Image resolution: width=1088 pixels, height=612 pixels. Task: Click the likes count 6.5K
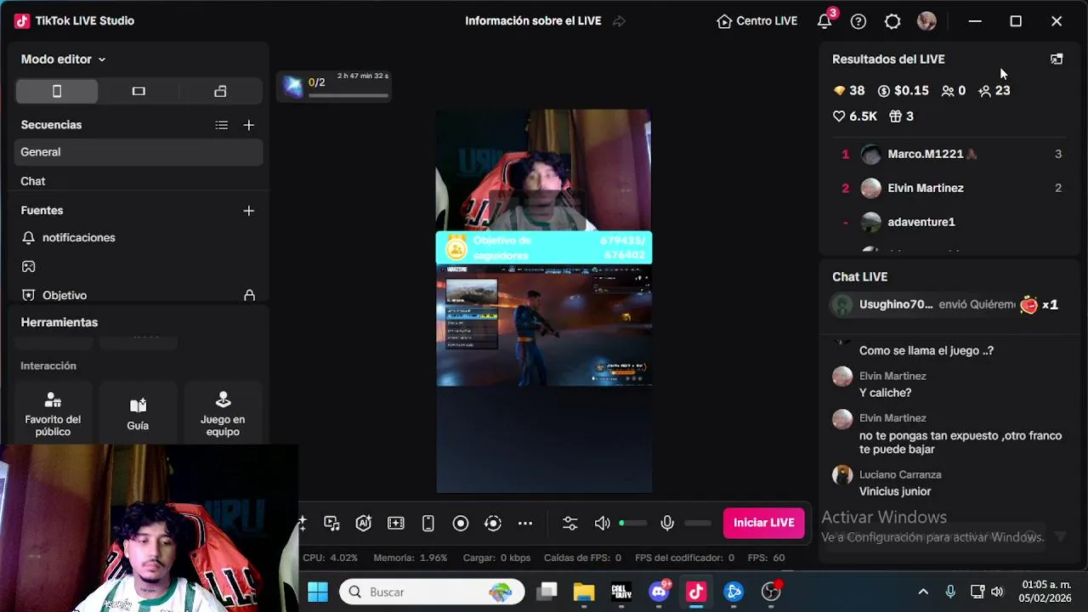click(854, 116)
